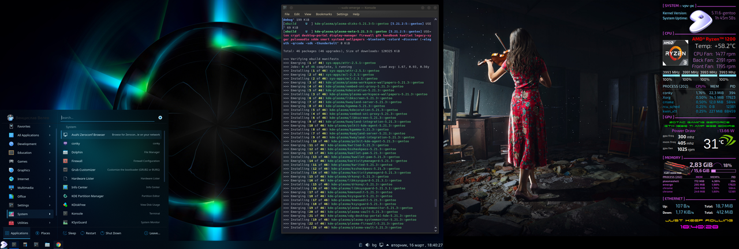Click the Konsole vertical scrollbar handle
739x249 pixels.
pos(436,203)
